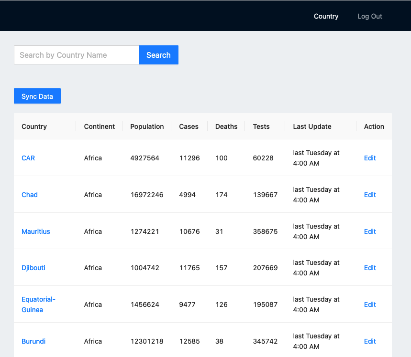Click Africa continent cell in Chad row

click(93, 195)
